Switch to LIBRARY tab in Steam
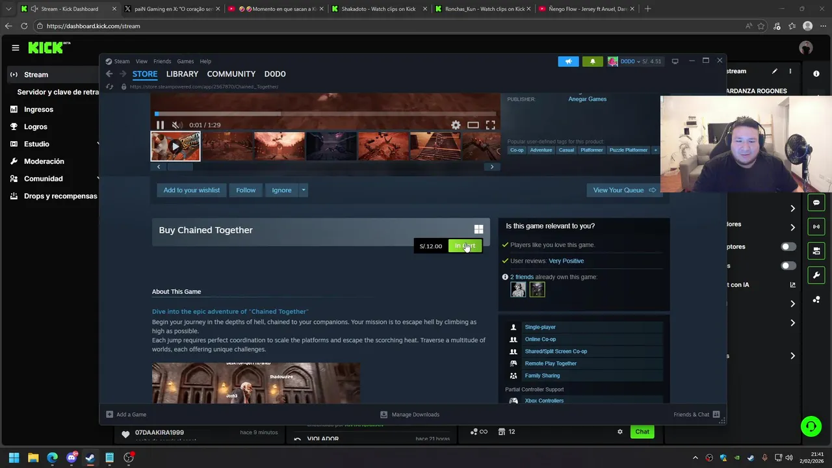The image size is (832, 468). [182, 74]
